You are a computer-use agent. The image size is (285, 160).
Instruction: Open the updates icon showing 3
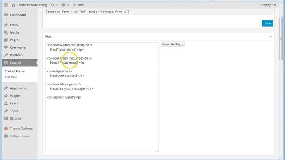(53, 5)
